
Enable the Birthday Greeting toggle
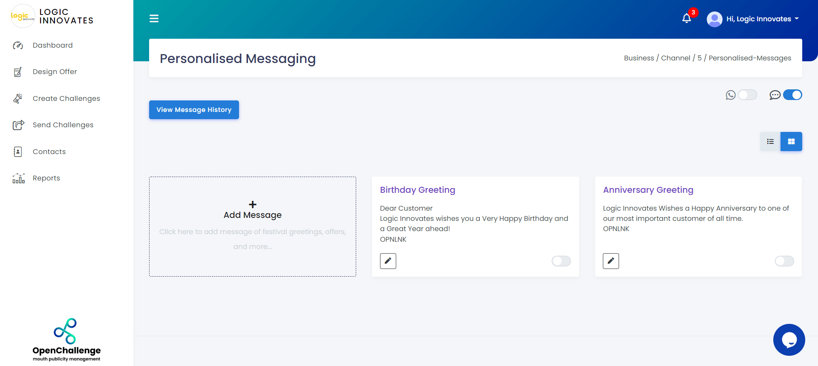coord(561,261)
